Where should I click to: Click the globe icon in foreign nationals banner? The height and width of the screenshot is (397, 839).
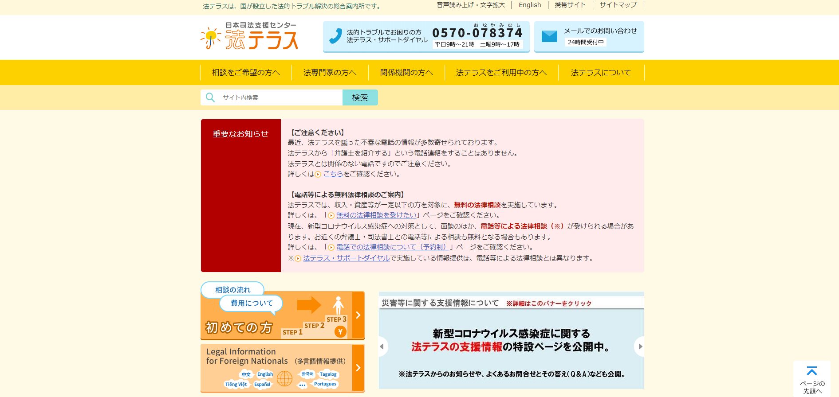tap(284, 378)
